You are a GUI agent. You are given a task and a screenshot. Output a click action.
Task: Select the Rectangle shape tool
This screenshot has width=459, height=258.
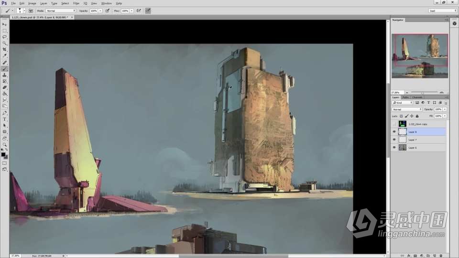coord(4,132)
